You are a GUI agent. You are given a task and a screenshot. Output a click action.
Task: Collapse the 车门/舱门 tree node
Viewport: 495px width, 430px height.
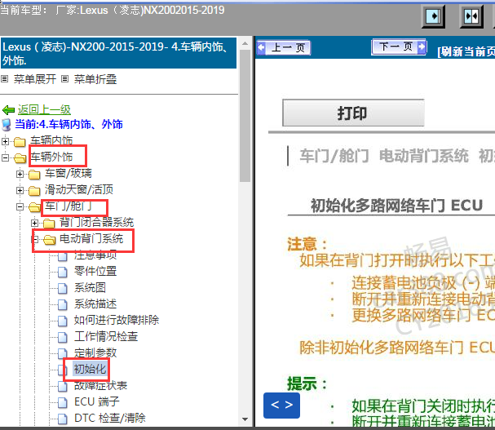click(x=20, y=206)
